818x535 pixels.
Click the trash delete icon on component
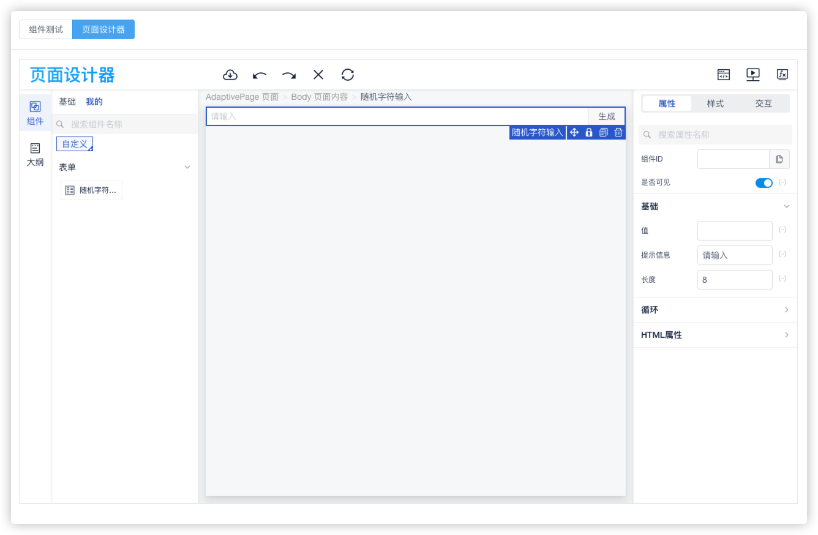618,132
